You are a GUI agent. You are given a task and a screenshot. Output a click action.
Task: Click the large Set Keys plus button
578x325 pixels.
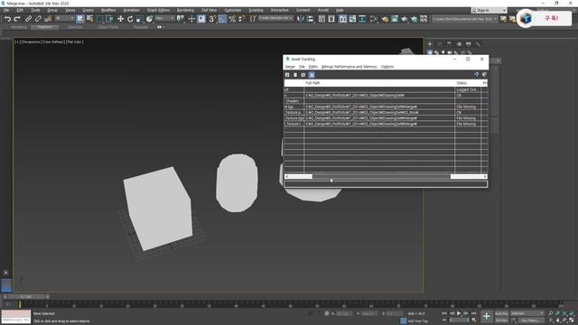click(x=487, y=317)
